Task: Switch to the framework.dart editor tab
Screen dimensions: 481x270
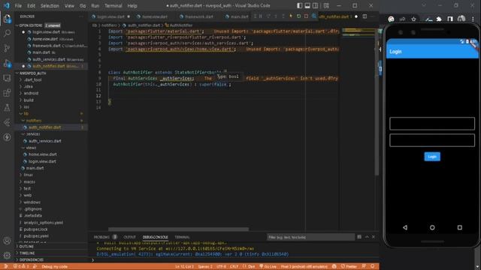Action: (198, 16)
